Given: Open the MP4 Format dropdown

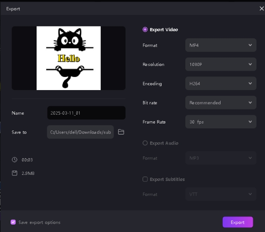Looking at the screenshot, I should [x=221, y=45].
